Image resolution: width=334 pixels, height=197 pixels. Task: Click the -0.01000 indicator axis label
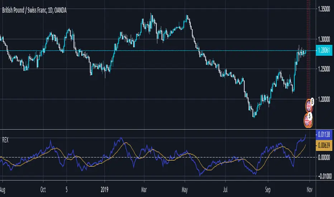(325, 176)
